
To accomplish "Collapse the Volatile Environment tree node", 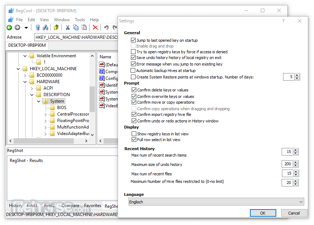I will click(x=25, y=56).
